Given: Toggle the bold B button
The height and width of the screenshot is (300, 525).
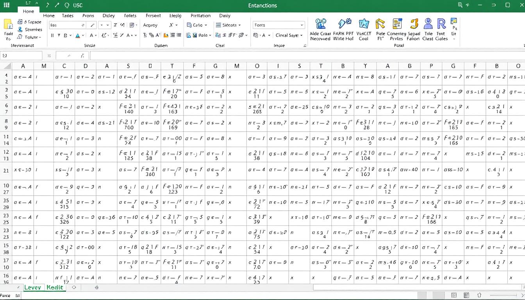Looking at the screenshot, I should pos(65,35).
